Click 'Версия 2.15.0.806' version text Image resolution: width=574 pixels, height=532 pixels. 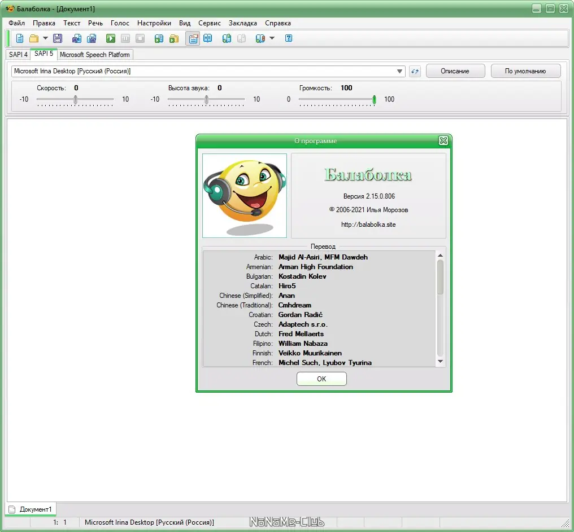(369, 196)
